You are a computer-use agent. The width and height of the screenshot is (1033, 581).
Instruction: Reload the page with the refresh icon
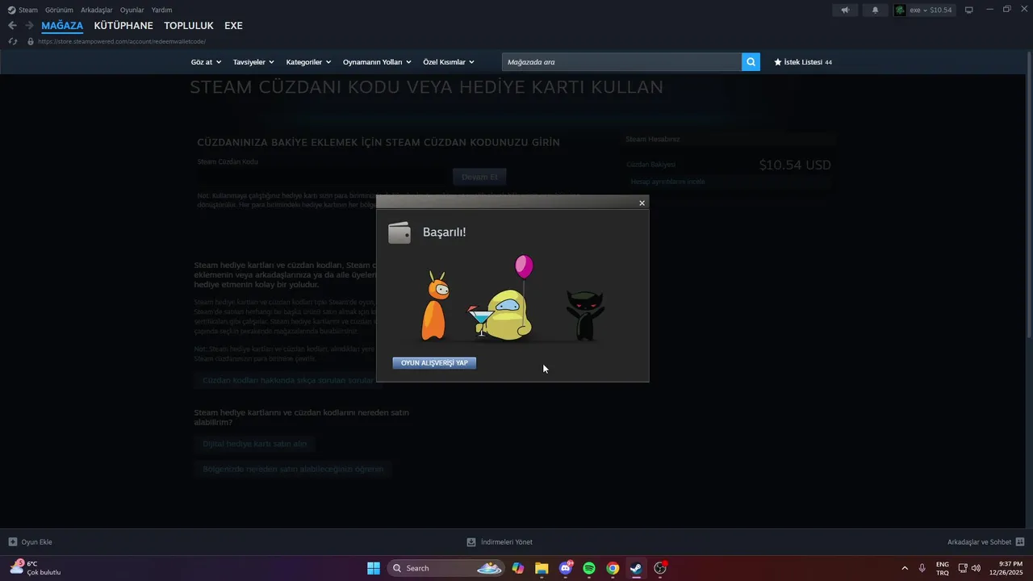pos(13,41)
